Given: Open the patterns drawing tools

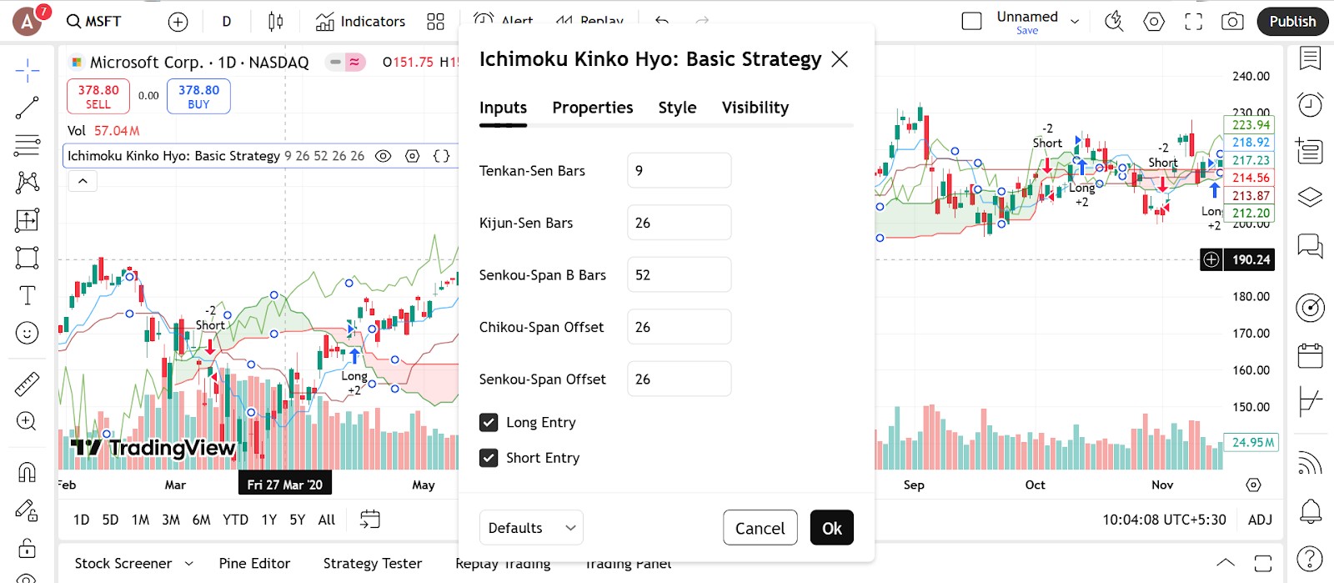Looking at the screenshot, I should tap(28, 182).
